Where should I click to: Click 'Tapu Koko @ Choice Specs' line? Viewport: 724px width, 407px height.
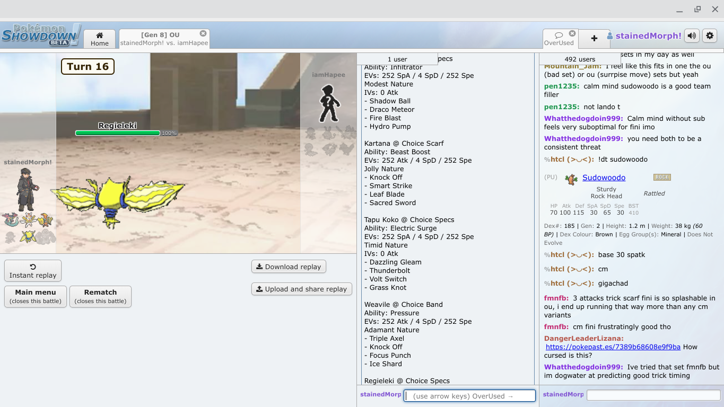[409, 219]
